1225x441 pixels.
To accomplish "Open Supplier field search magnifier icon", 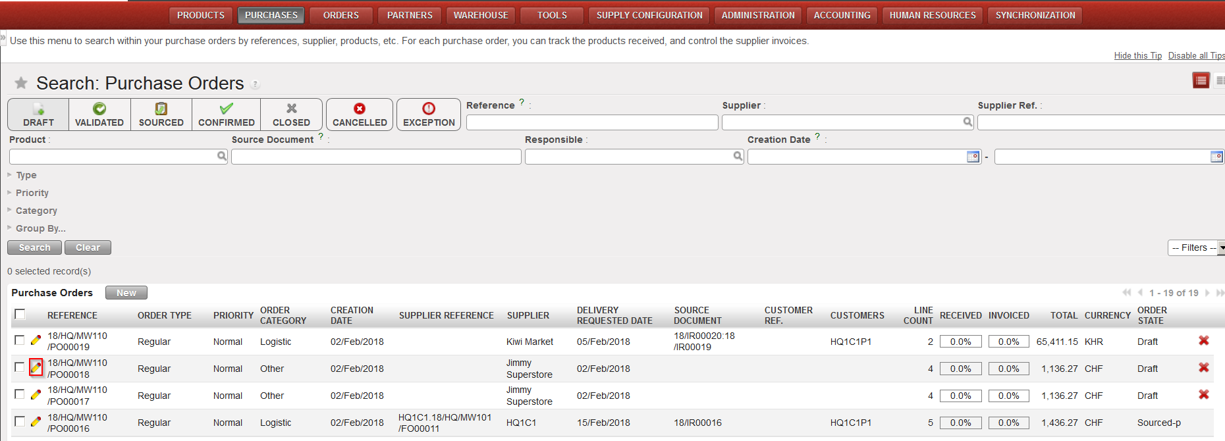I will [967, 122].
